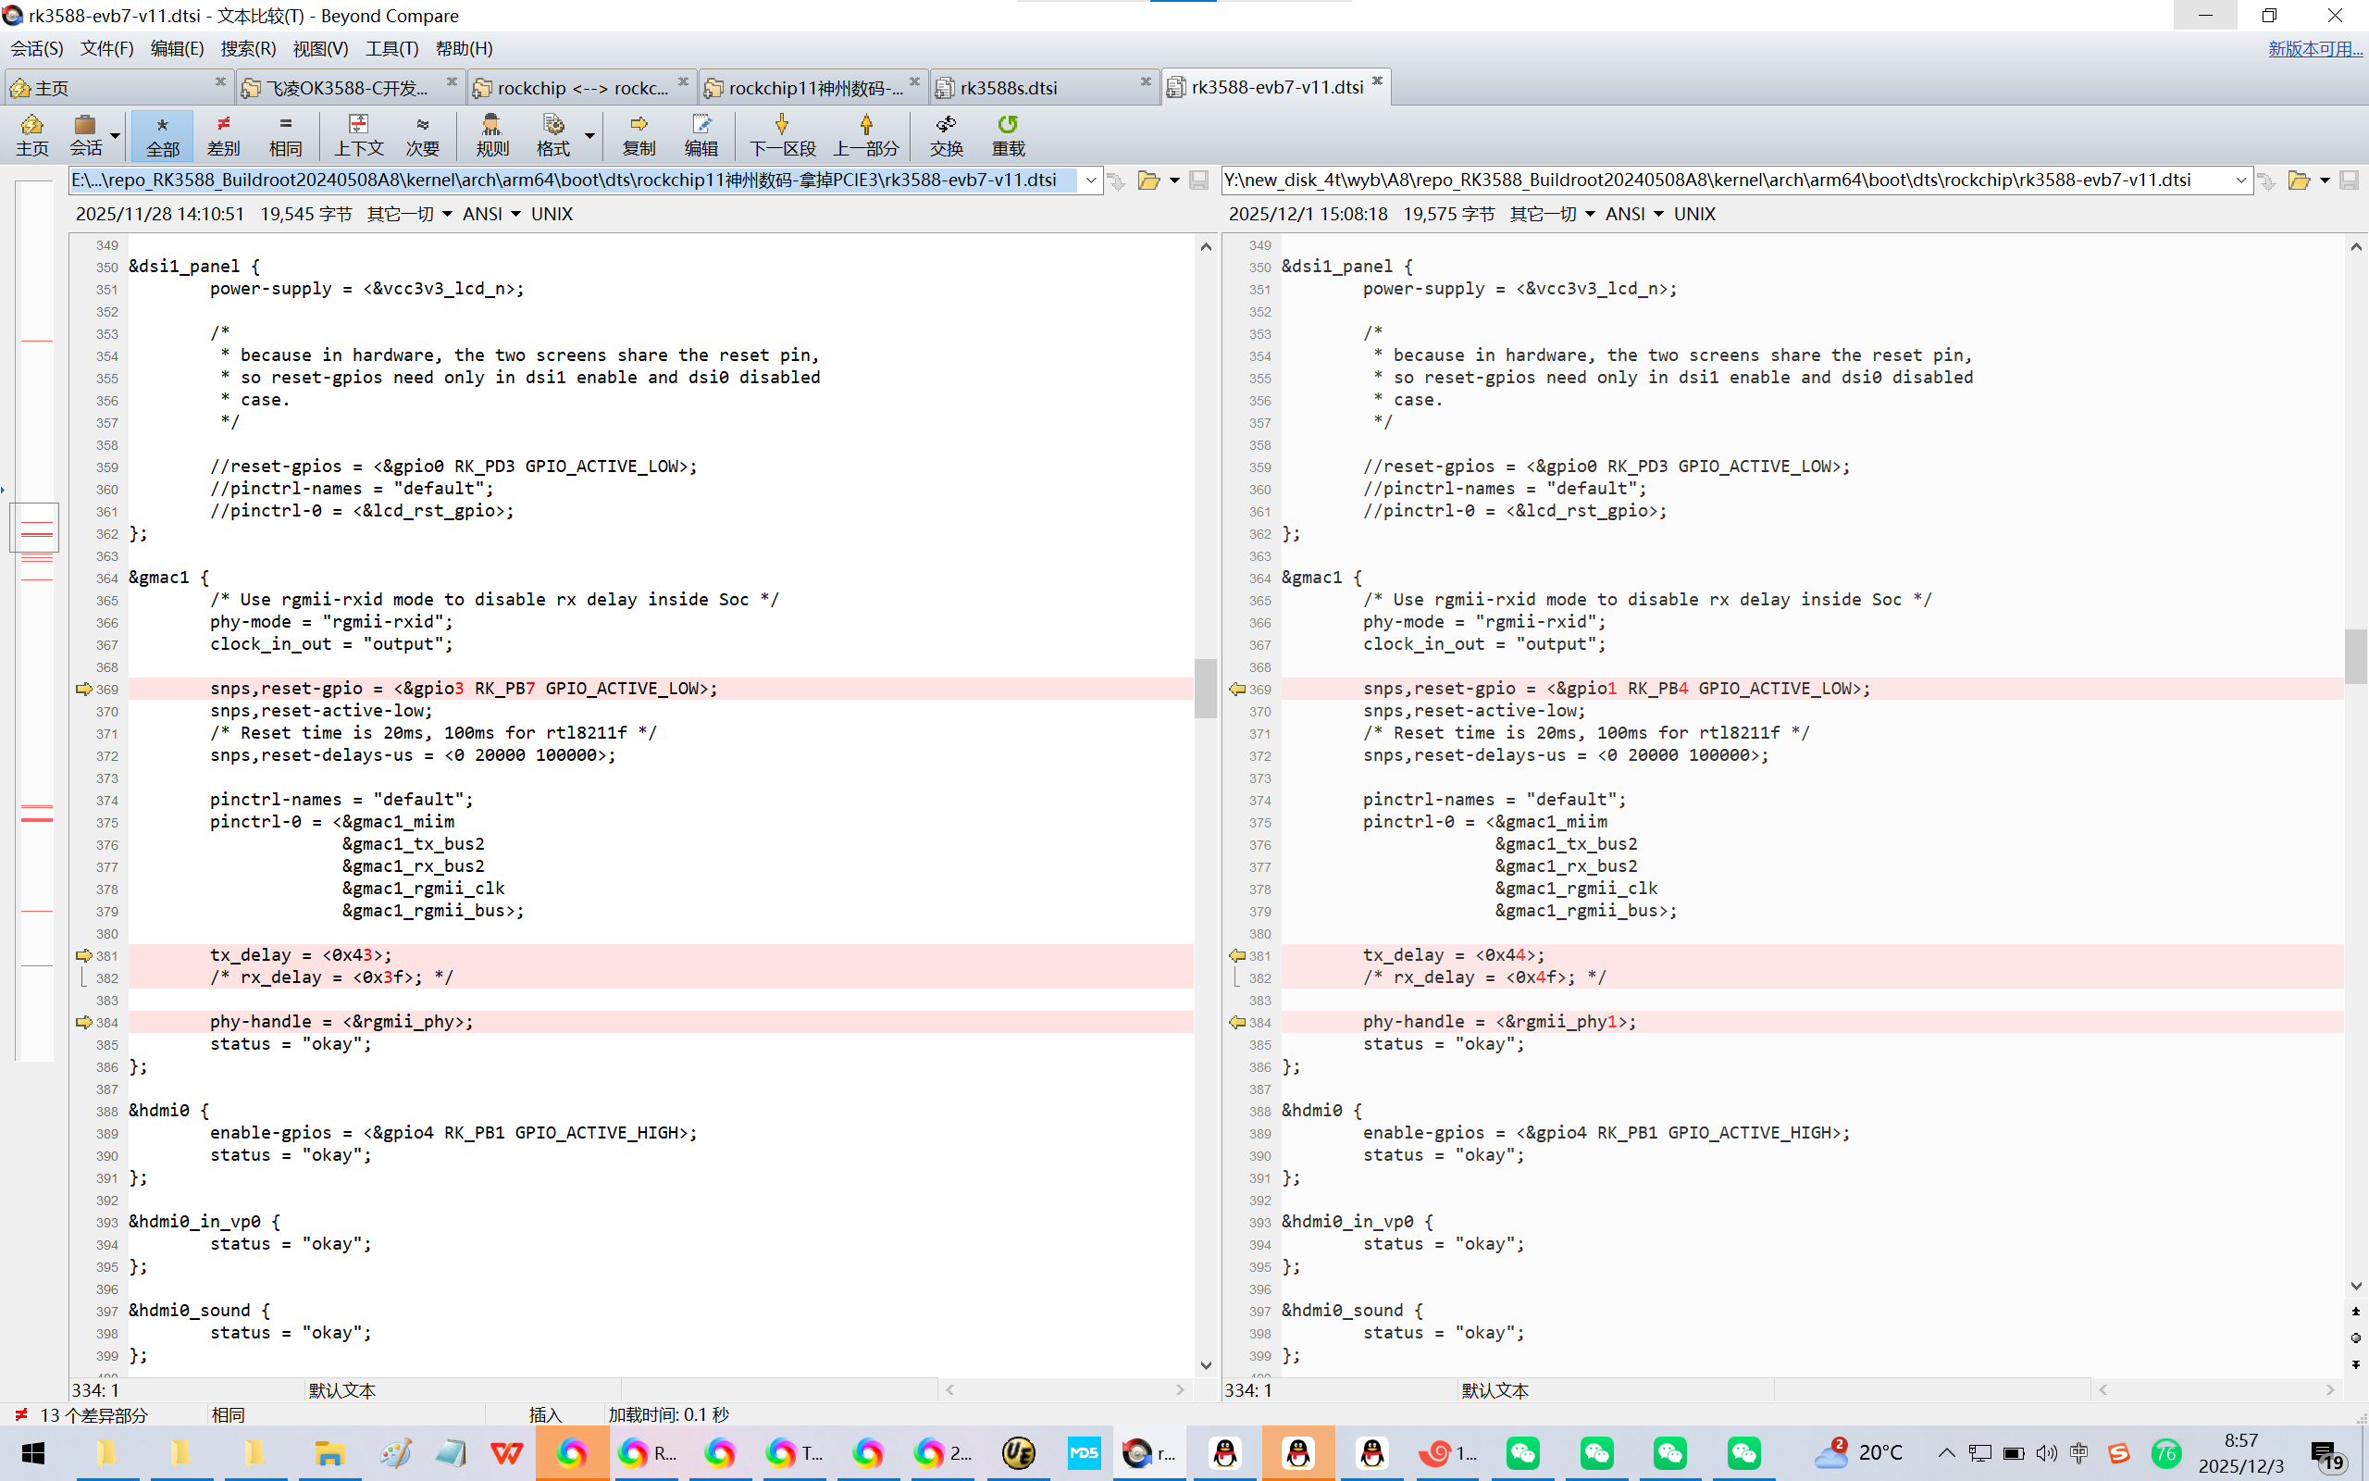Click 新版本可用 update link

click(2314, 48)
